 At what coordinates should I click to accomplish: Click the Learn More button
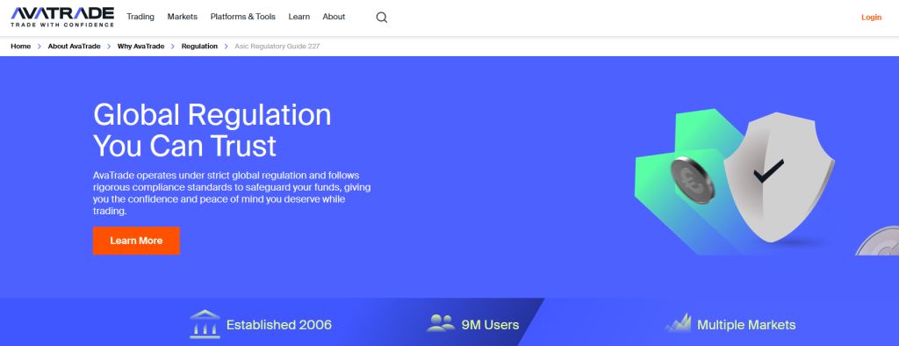point(136,241)
